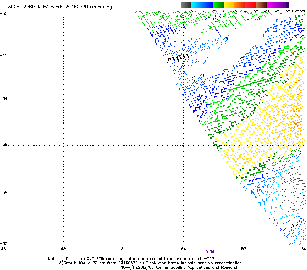Click the "45" longitude label at bottom left

[x=3, y=249]
